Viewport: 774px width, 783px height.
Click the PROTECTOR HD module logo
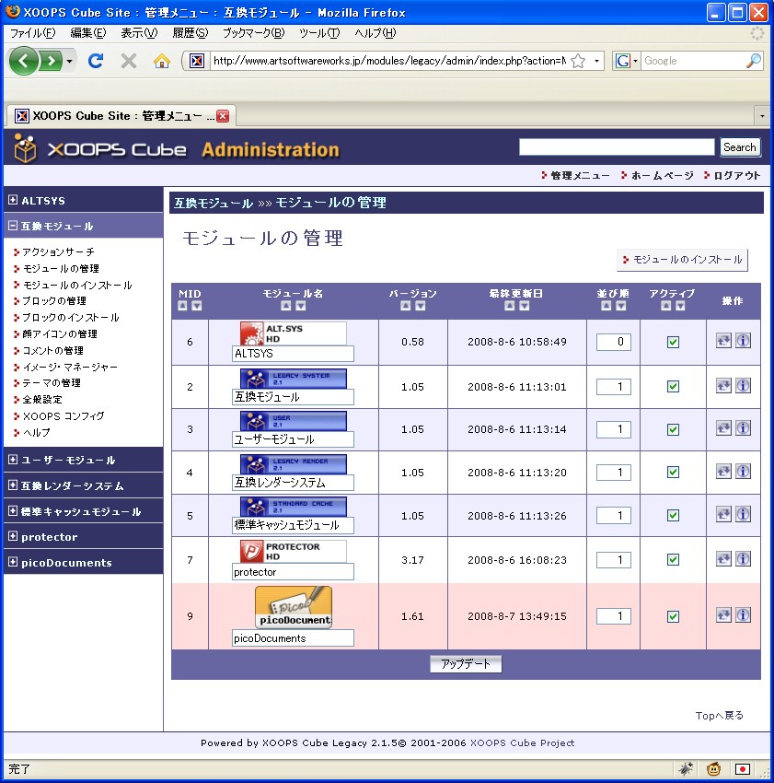tap(293, 551)
